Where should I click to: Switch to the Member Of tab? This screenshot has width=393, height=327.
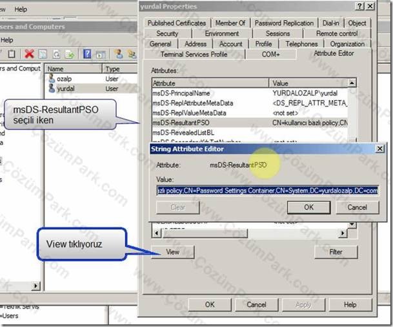coord(230,23)
